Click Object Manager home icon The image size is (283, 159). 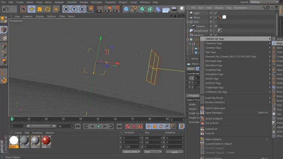pos(268,8)
